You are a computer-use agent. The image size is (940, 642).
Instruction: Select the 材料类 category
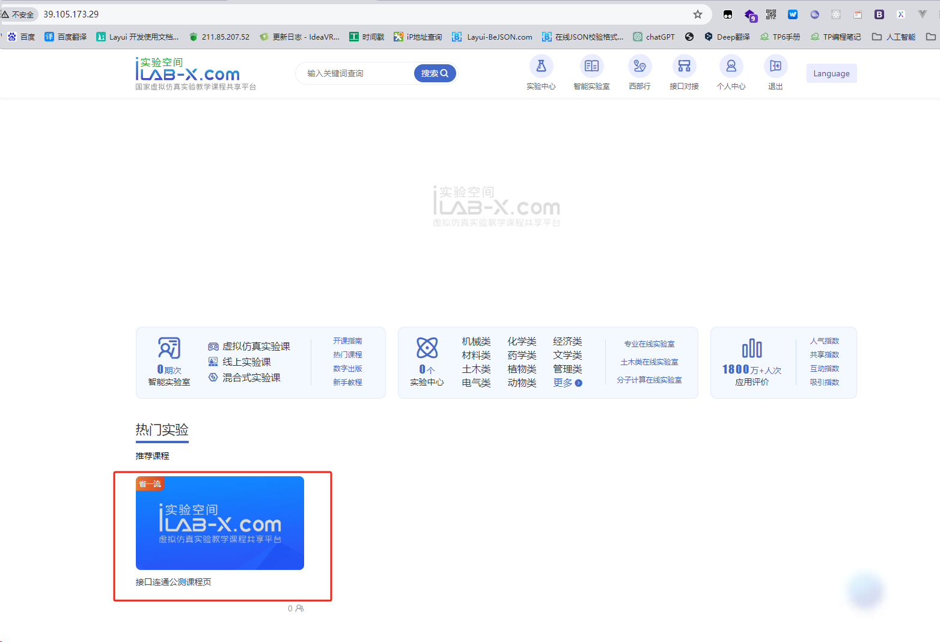[x=476, y=355]
